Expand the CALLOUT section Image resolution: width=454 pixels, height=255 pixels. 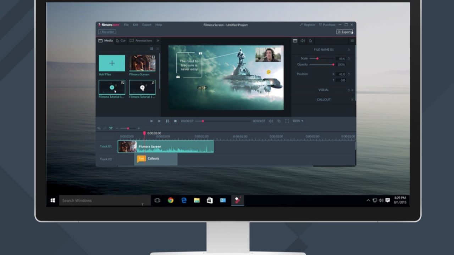tap(323, 100)
